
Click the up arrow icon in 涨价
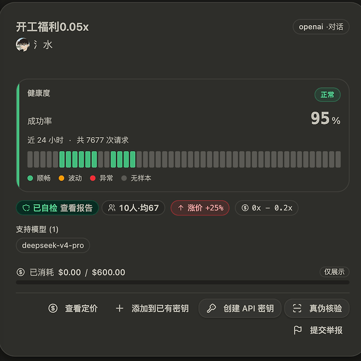181,208
